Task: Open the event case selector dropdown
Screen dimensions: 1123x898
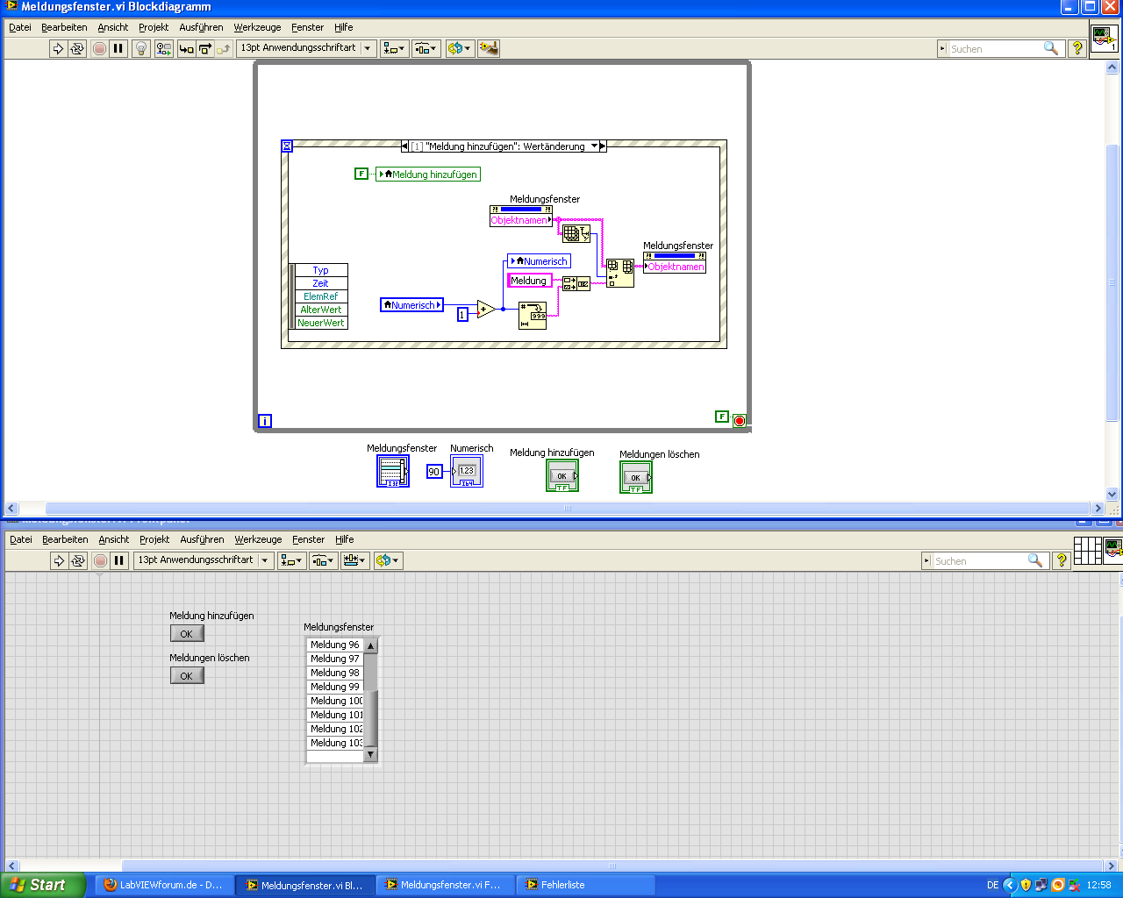Action: 594,146
